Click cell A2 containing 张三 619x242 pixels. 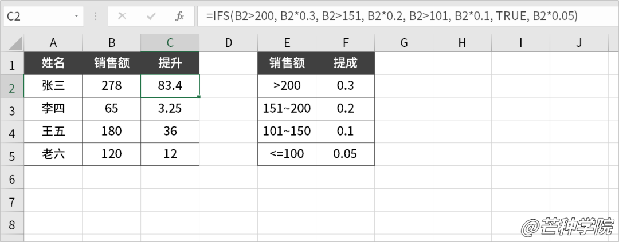point(53,86)
